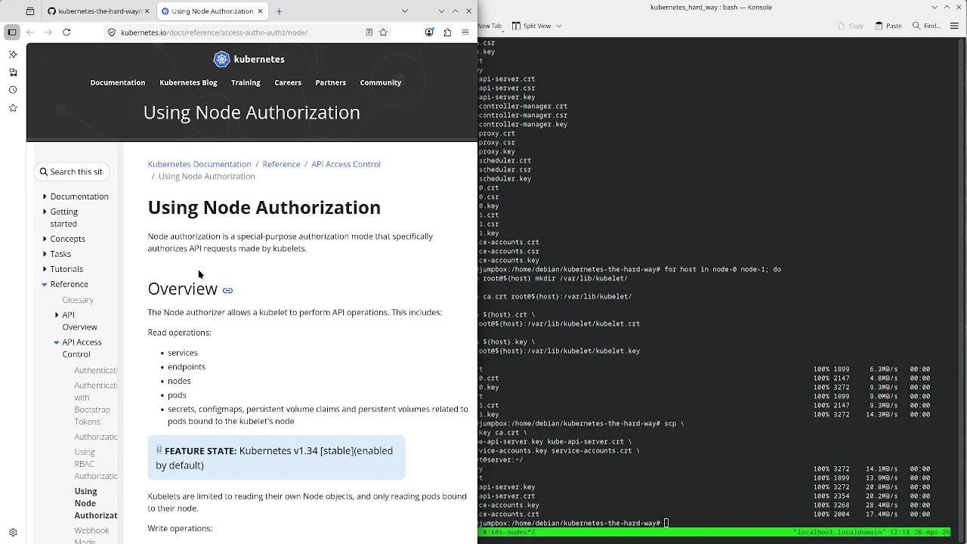Screen dimensions: 967x544
Task: Open Partners in the Kubernetes top nav
Action: pos(330,82)
